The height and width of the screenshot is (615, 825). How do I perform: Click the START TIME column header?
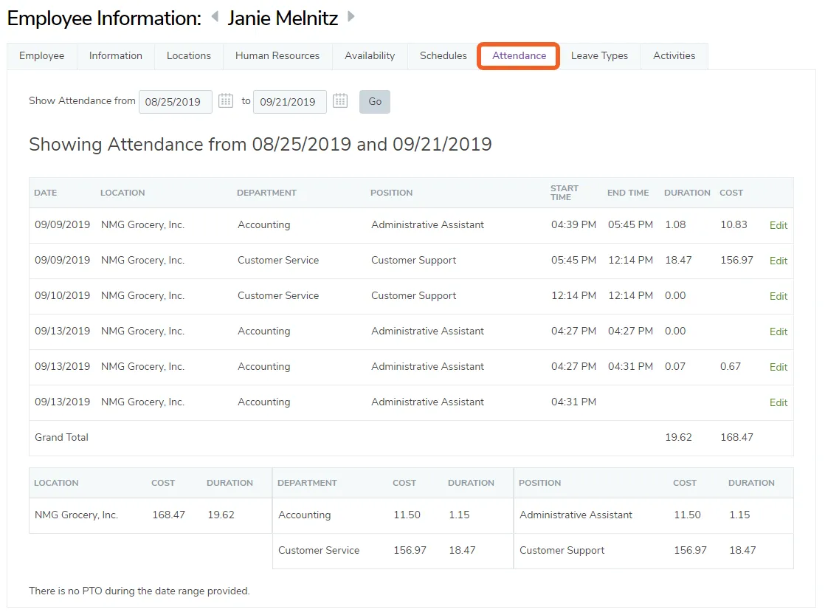click(x=564, y=193)
